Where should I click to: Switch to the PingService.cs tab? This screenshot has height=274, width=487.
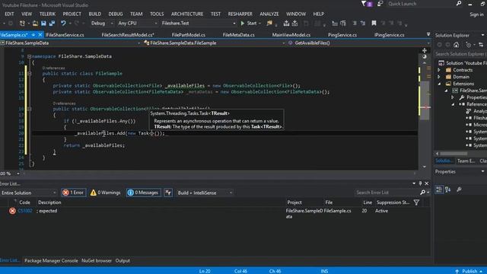[342, 35]
